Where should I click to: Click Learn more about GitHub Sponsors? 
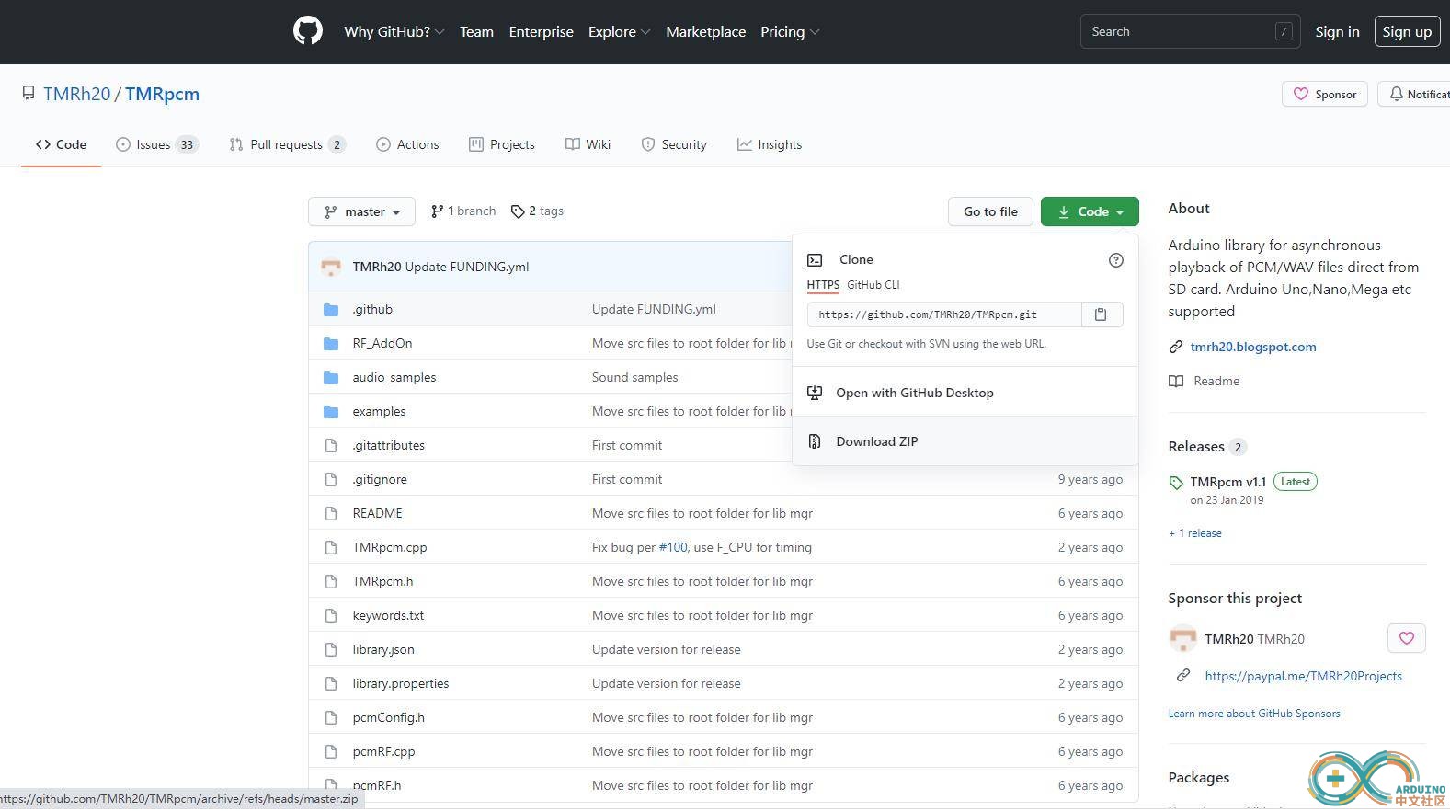pos(1254,714)
